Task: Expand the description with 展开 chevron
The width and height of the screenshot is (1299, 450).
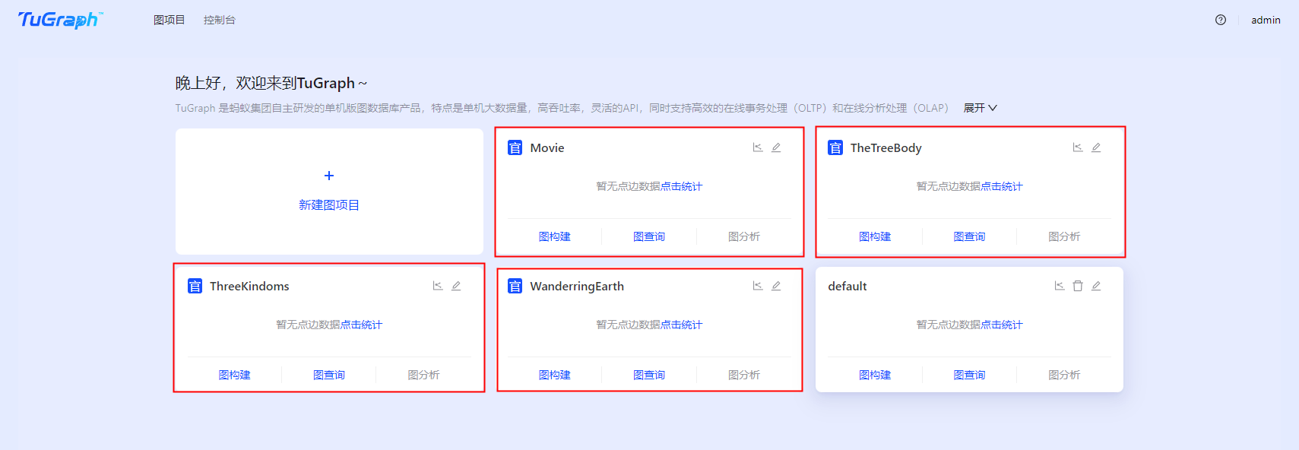Action: 981,108
